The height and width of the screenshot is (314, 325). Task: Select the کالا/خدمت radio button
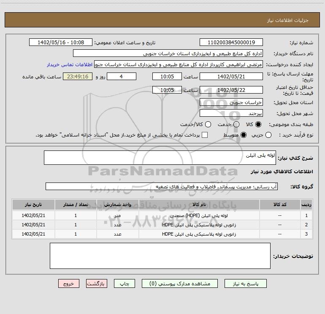click(x=208, y=124)
